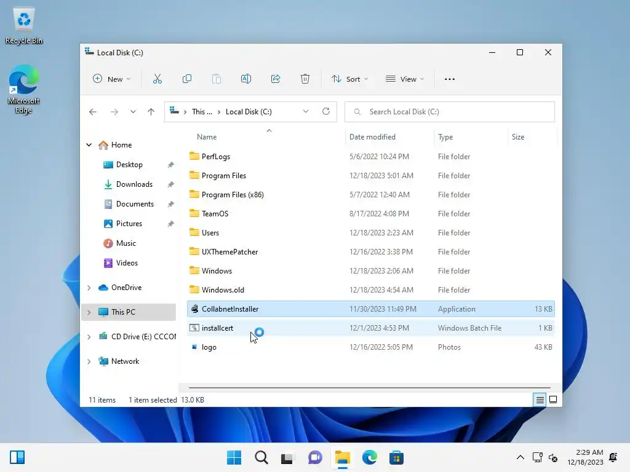Collapse the Home tree node

point(89,145)
